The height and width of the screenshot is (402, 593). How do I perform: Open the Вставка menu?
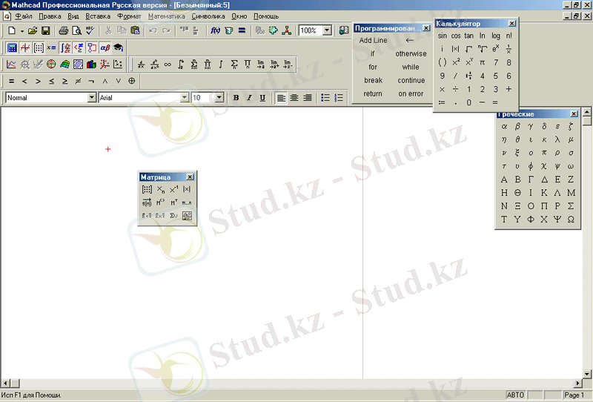(x=98, y=16)
